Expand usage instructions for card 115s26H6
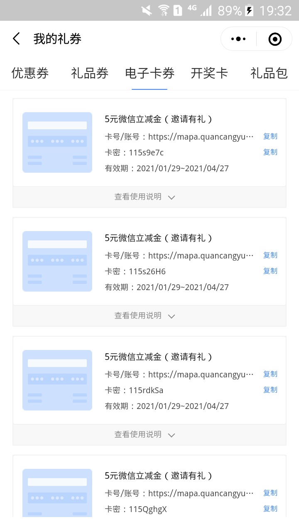 [x=149, y=316]
